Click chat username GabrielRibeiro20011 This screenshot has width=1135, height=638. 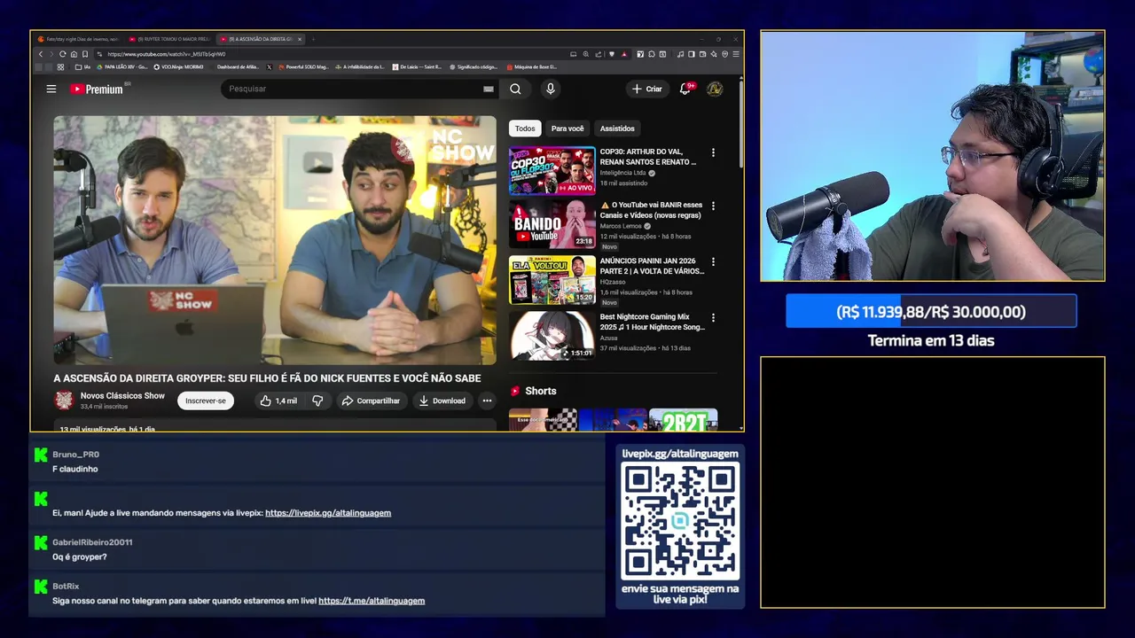pos(92,542)
